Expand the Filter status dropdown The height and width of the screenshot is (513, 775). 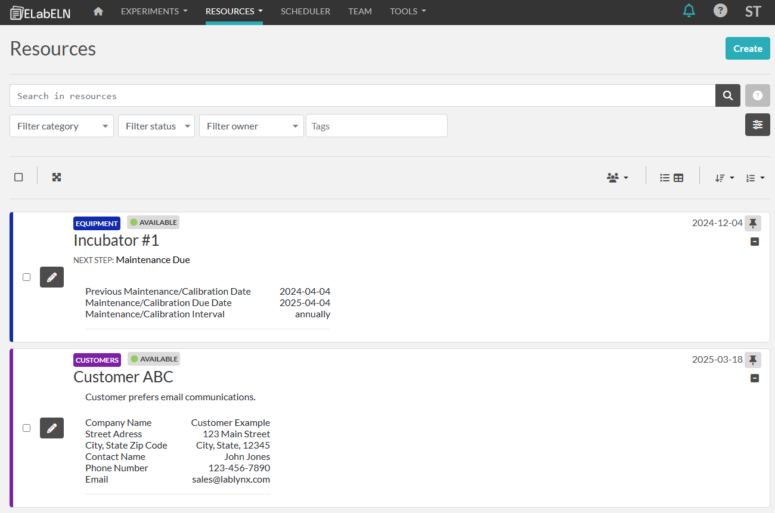point(156,126)
